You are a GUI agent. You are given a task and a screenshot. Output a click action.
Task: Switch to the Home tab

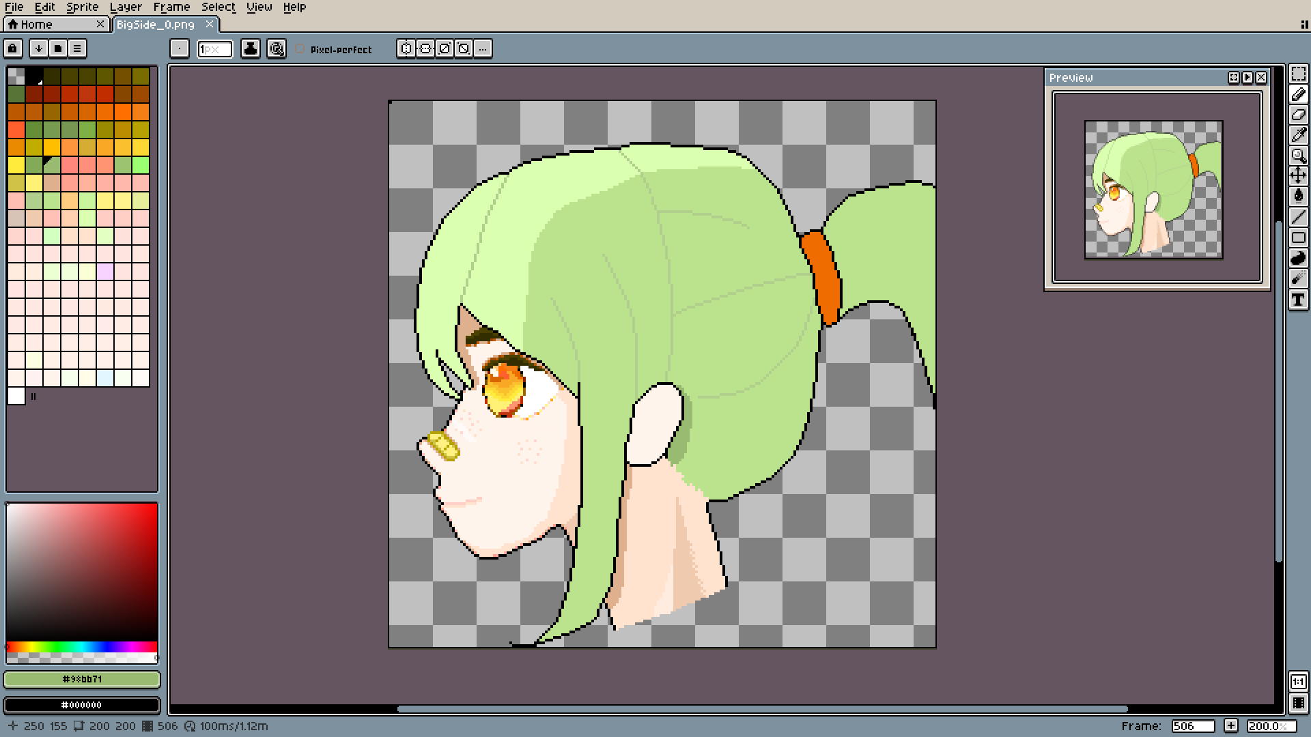[36, 25]
